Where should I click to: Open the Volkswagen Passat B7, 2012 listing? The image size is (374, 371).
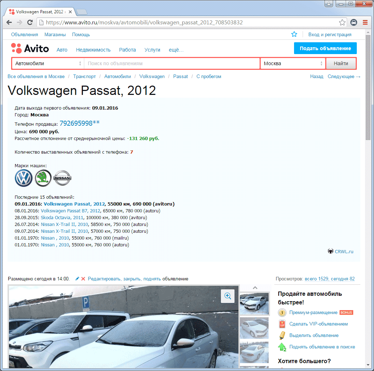(x=70, y=211)
